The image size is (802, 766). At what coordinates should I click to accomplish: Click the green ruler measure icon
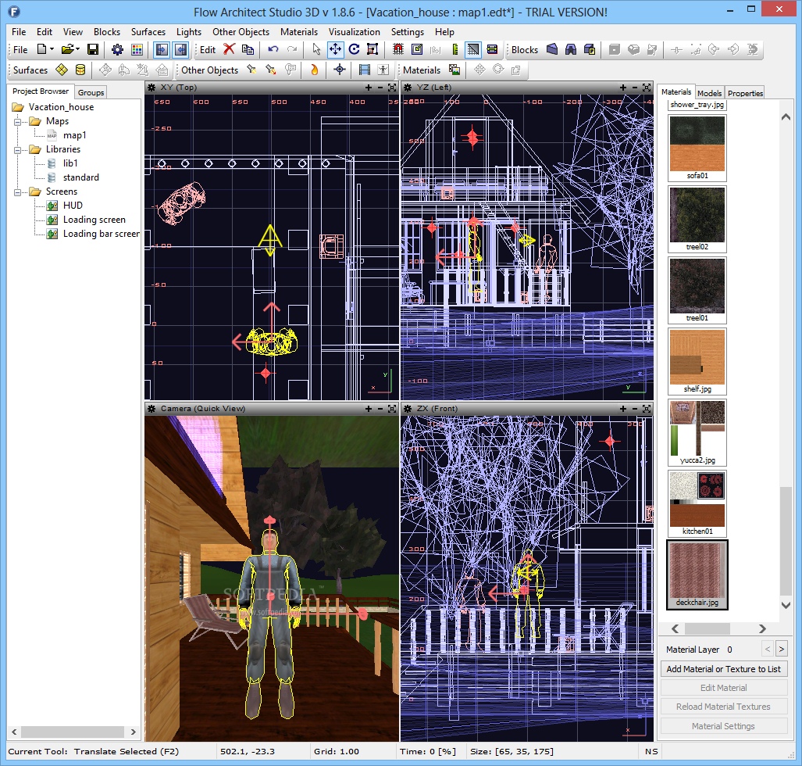454,50
